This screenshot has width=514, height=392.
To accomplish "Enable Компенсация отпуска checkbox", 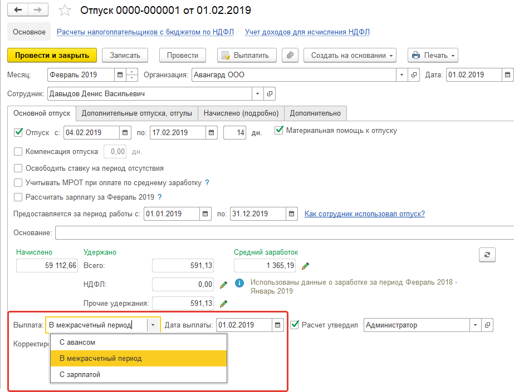I will (18, 151).
